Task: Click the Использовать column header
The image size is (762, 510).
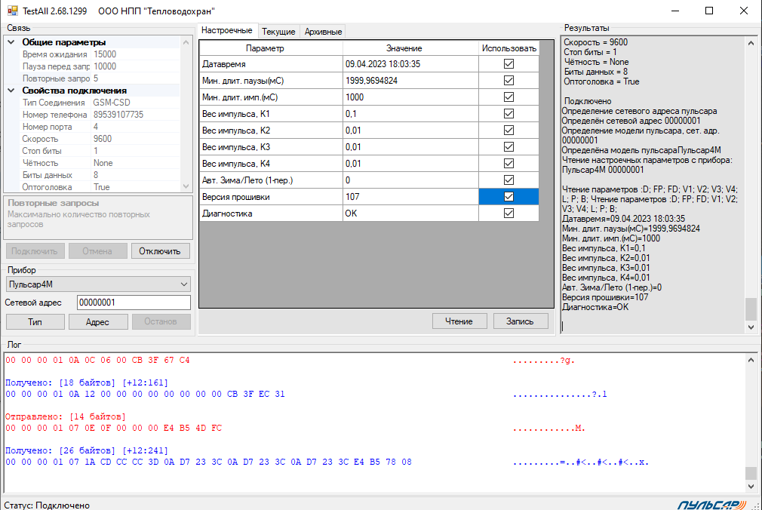Action: pos(509,48)
